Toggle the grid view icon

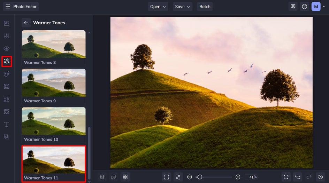tap(125, 177)
